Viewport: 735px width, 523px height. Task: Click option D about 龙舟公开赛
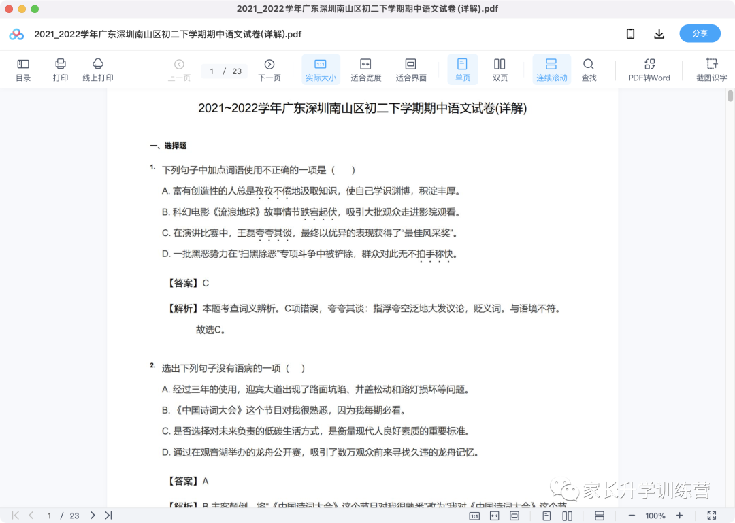pos(320,452)
